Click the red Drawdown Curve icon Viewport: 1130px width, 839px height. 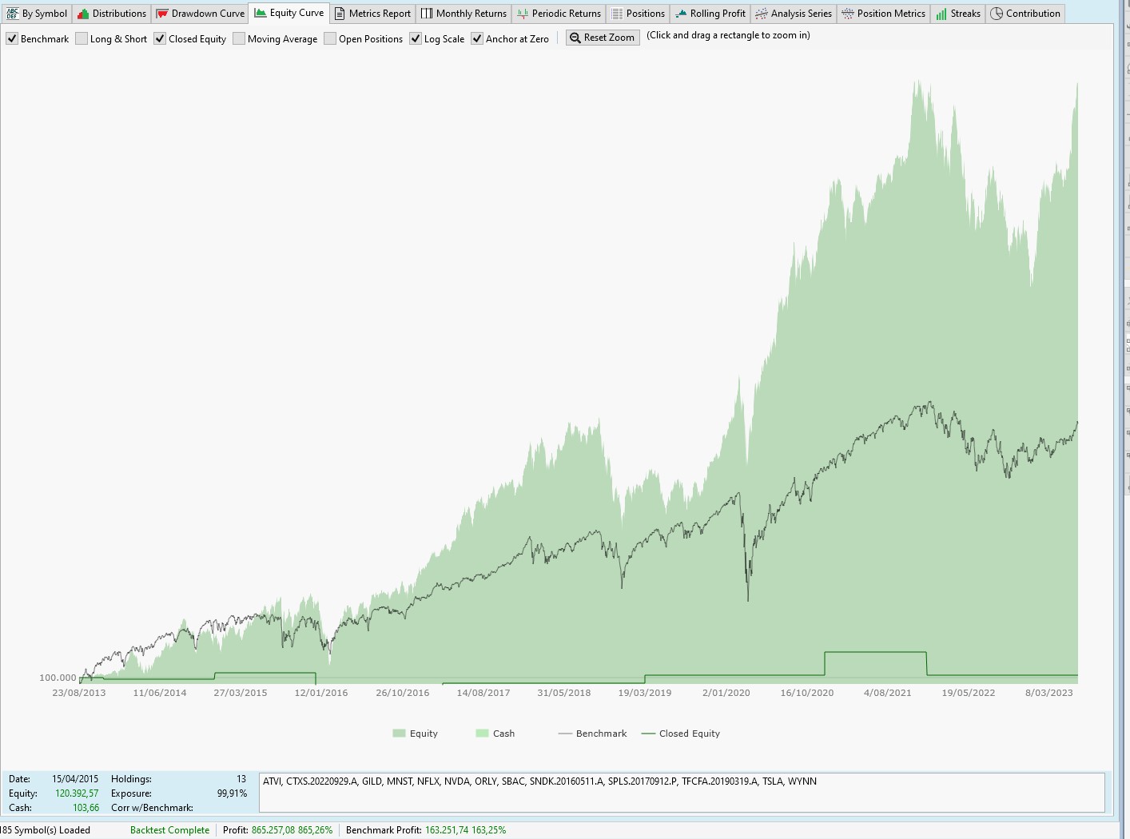pos(161,14)
